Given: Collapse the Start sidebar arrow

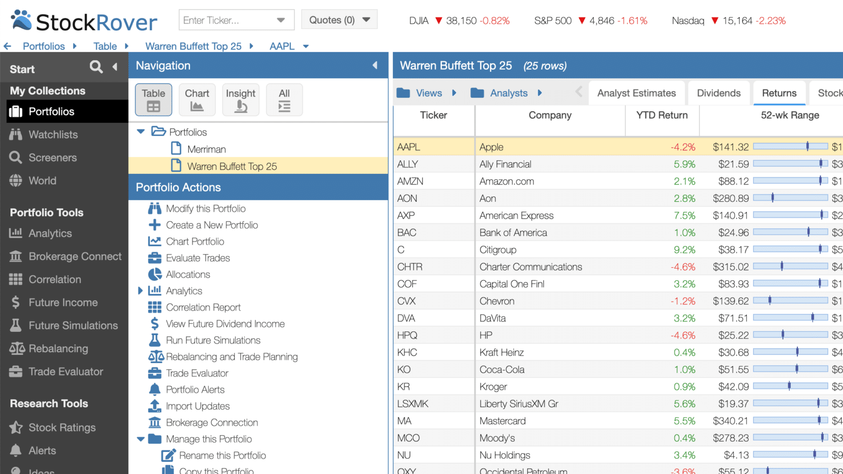Looking at the screenshot, I should coord(115,67).
